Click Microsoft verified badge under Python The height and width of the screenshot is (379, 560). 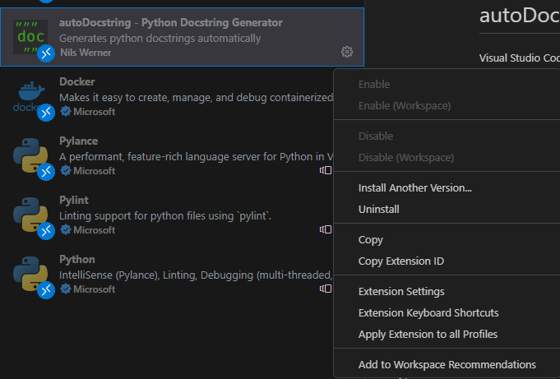click(x=65, y=289)
